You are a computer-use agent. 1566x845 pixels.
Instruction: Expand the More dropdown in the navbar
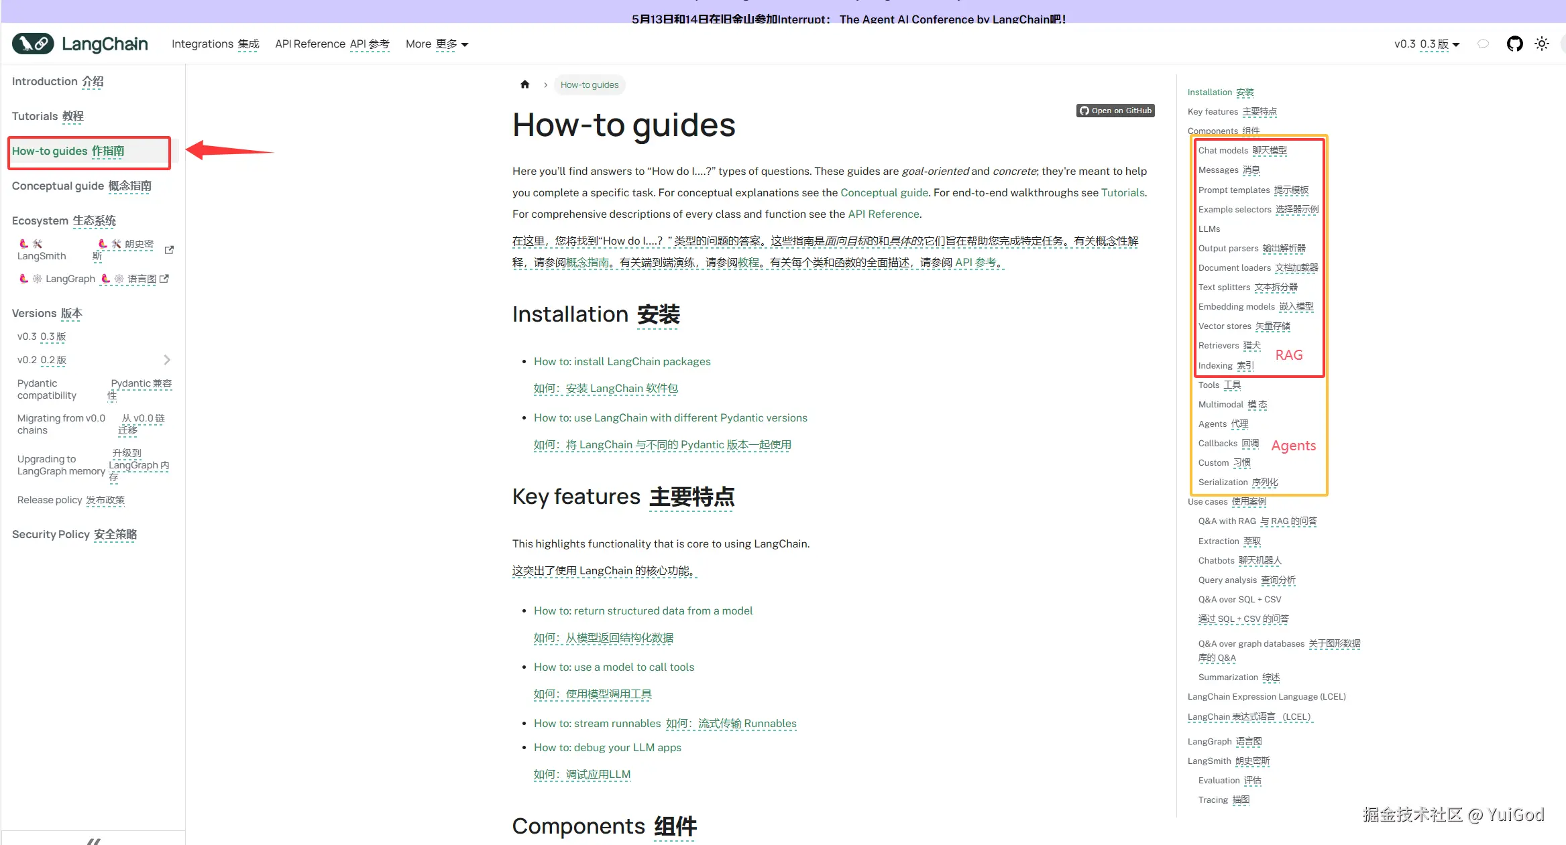pyautogui.click(x=437, y=44)
